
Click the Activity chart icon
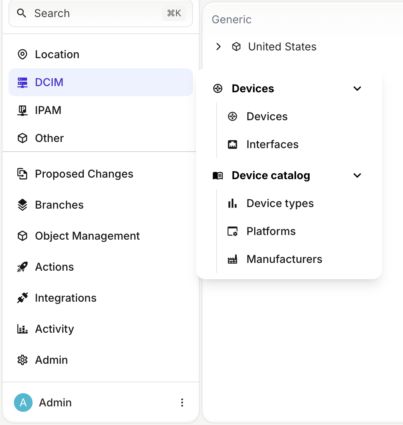click(x=22, y=329)
